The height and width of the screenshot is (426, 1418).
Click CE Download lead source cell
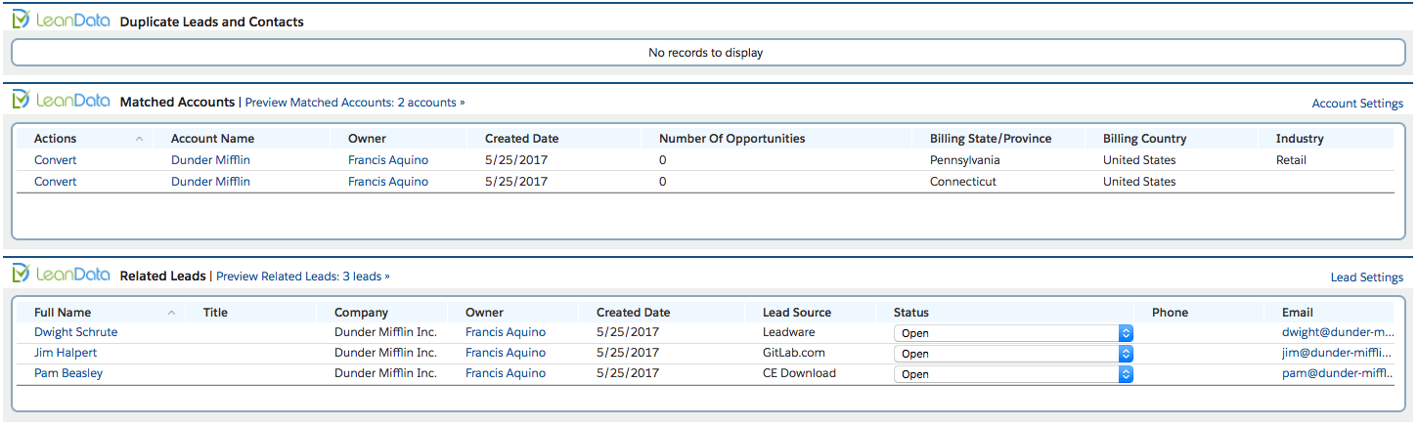799,373
